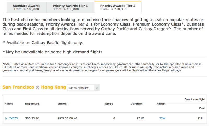Image resolution: width=209 pixels, height=126 pixels.
Task: Select the Full status in the First column
Action: tap(200, 118)
